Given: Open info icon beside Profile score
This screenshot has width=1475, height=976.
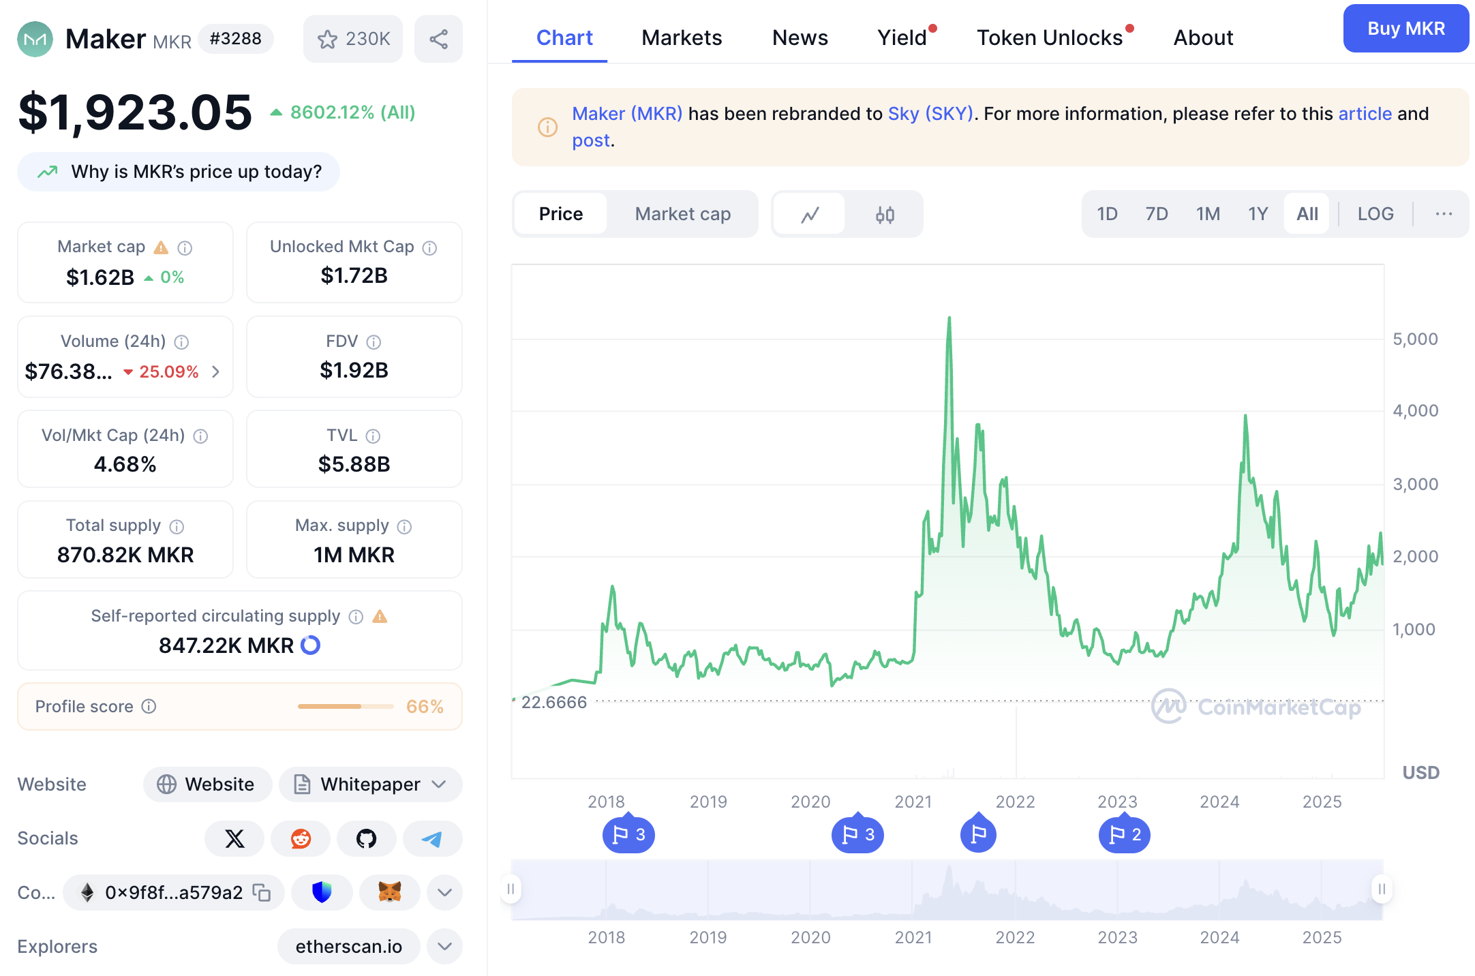Looking at the screenshot, I should [149, 706].
